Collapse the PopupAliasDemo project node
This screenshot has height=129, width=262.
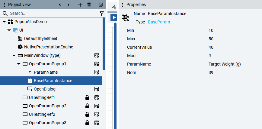point(4,22)
